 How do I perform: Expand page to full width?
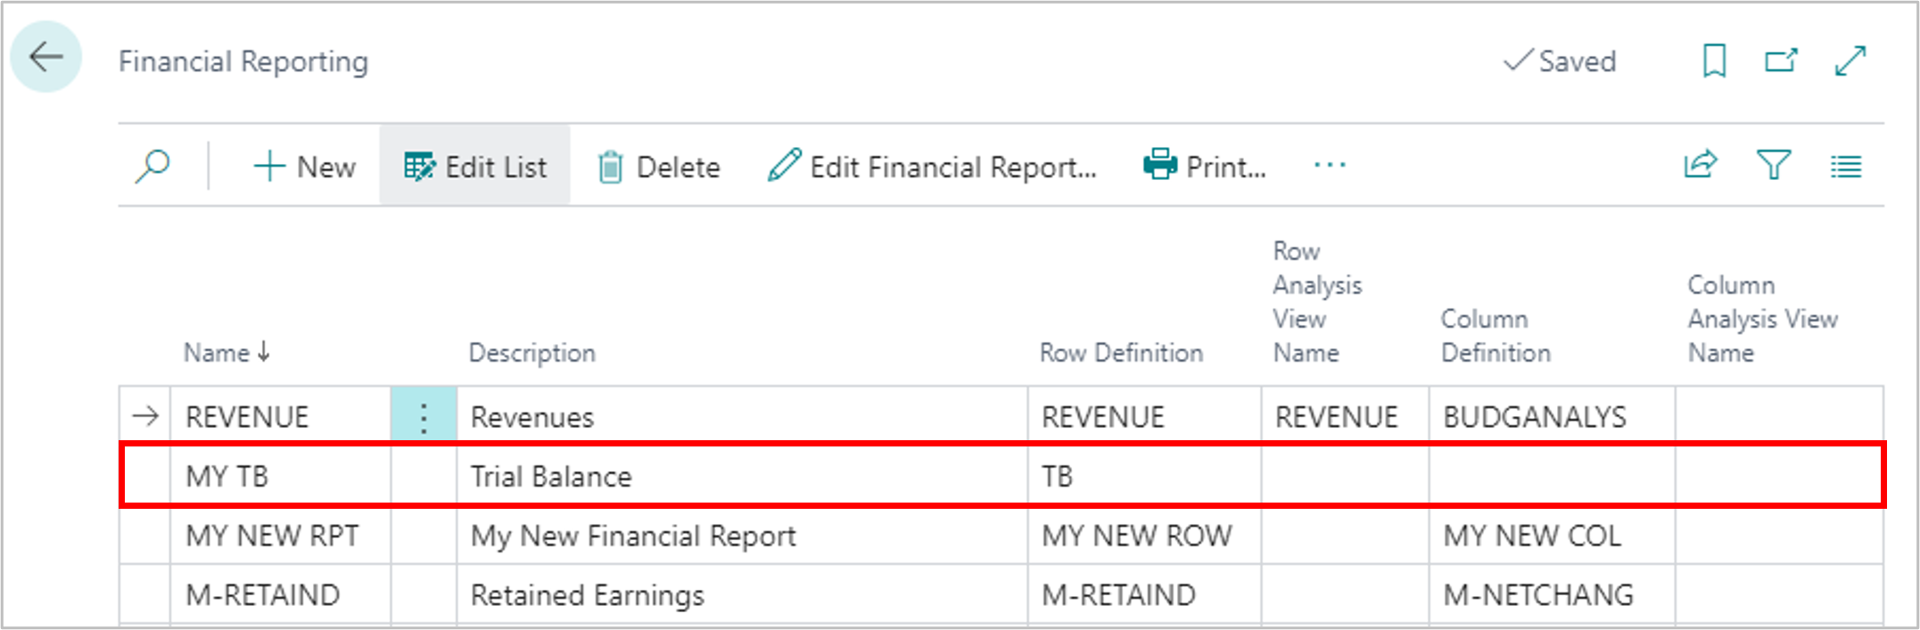(1850, 61)
